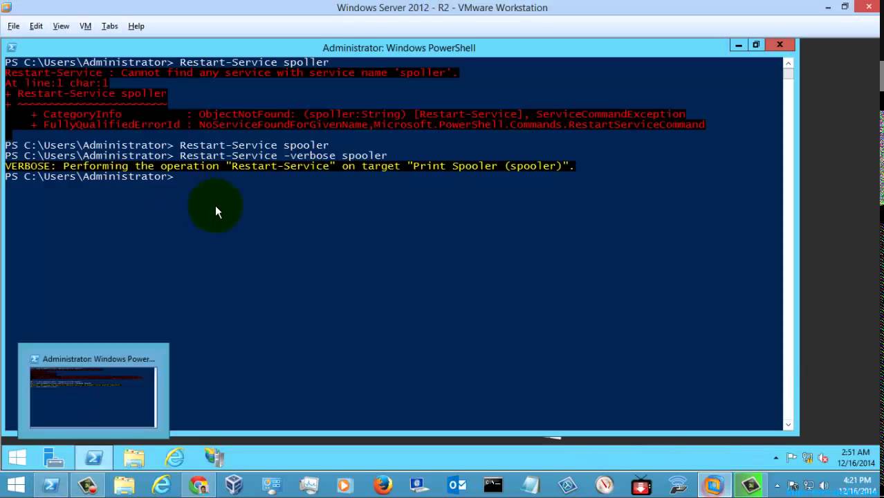Open the VM menu
The width and height of the screenshot is (884, 498).
(85, 26)
